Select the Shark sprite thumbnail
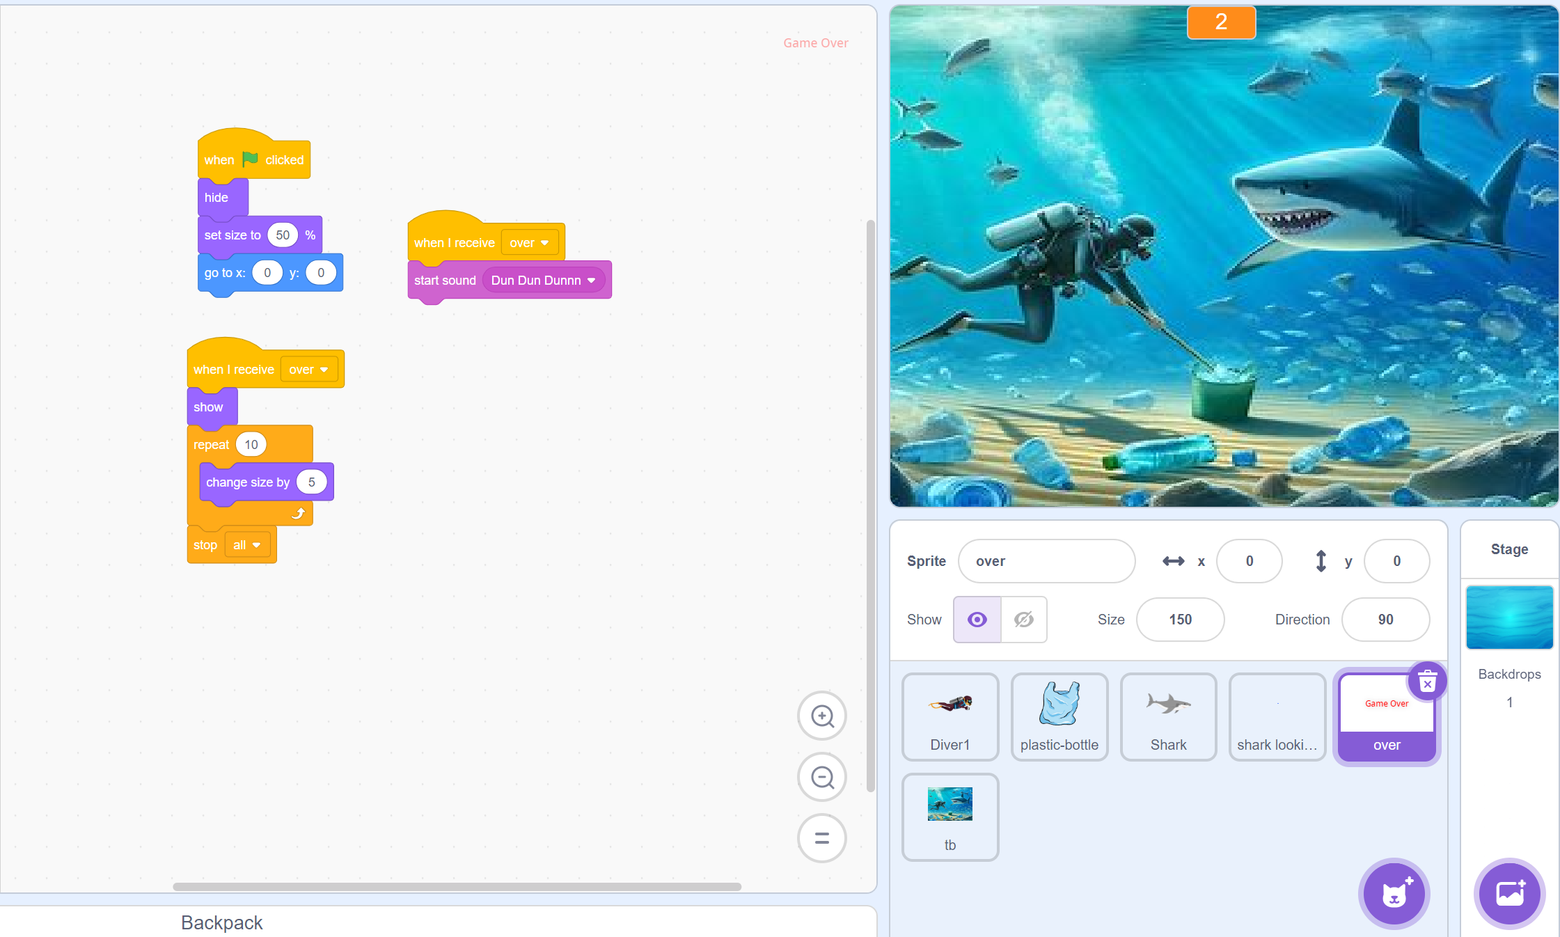This screenshot has width=1560, height=937. pos(1168,716)
